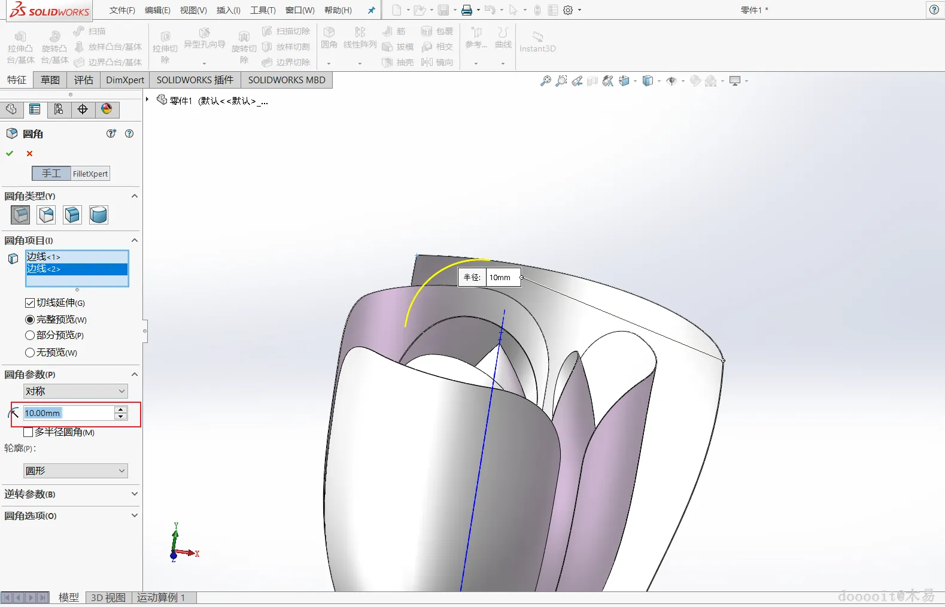This screenshot has width=945, height=607.
Task: Click the green checkmark to accept fillet
Action: point(10,154)
